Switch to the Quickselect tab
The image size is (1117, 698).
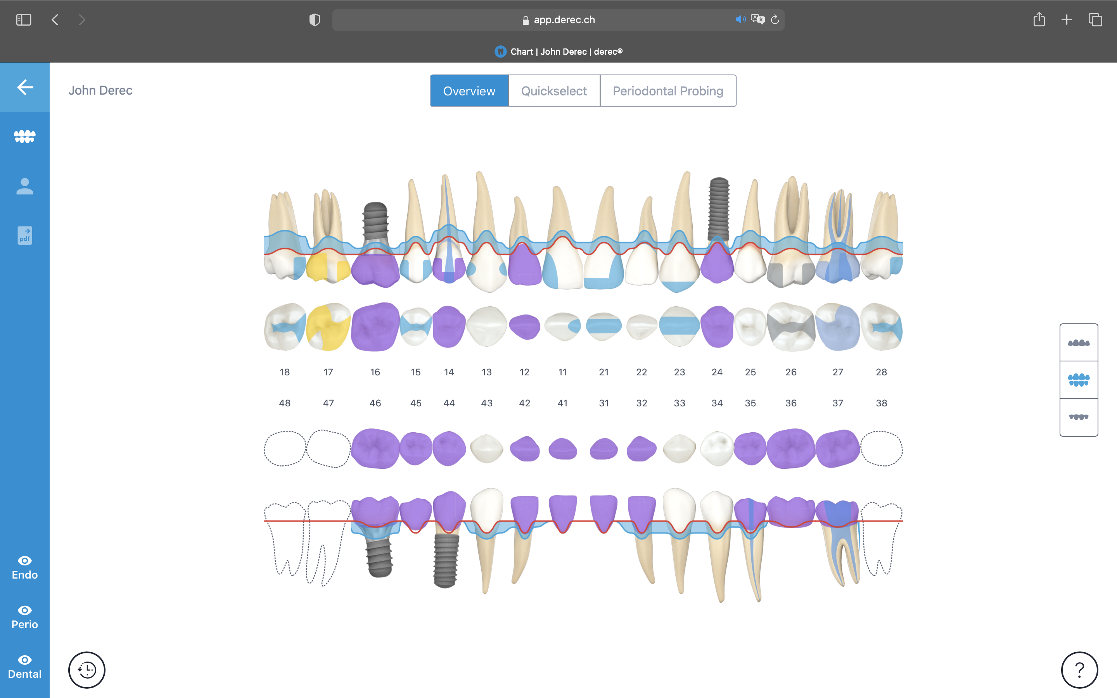[x=553, y=90]
